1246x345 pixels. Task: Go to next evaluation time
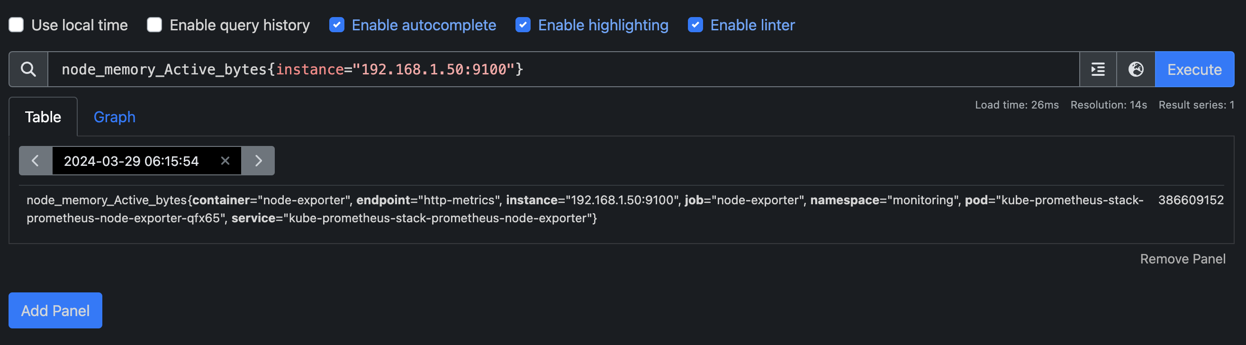pyautogui.click(x=258, y=161)
